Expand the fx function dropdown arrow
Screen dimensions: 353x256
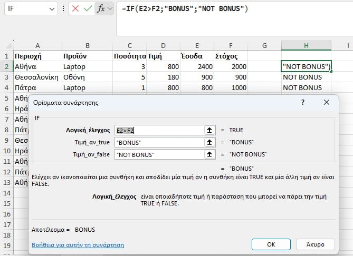coord(110,8)
